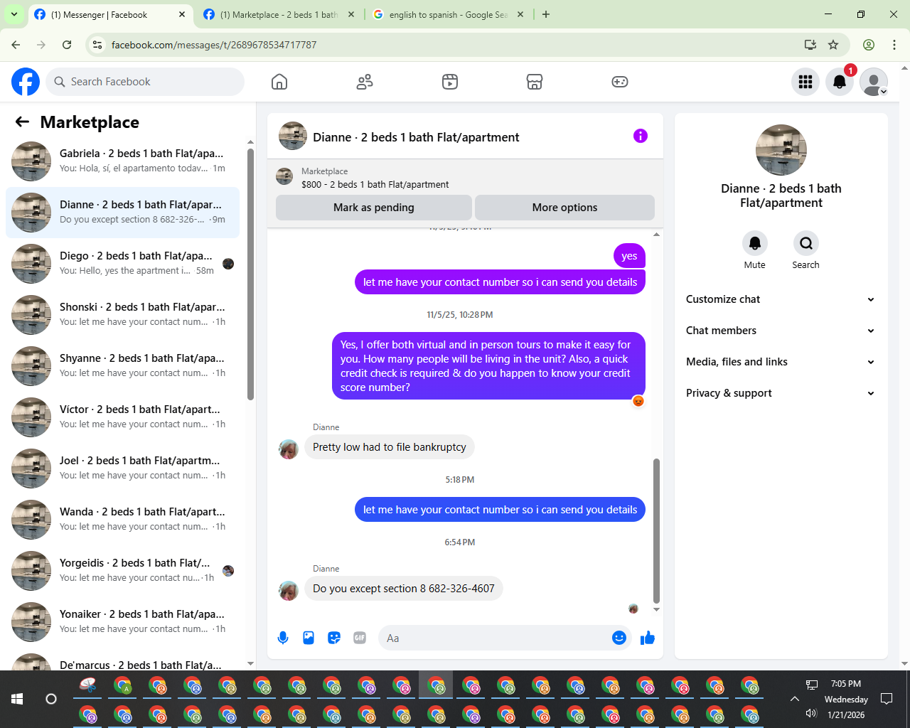Switch to english to spanish Google tab
Screen dimensions: 910x728
[x=448, y=14]
